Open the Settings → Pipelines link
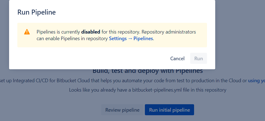Viewport: 265px width, 121px height. [131, 38]
